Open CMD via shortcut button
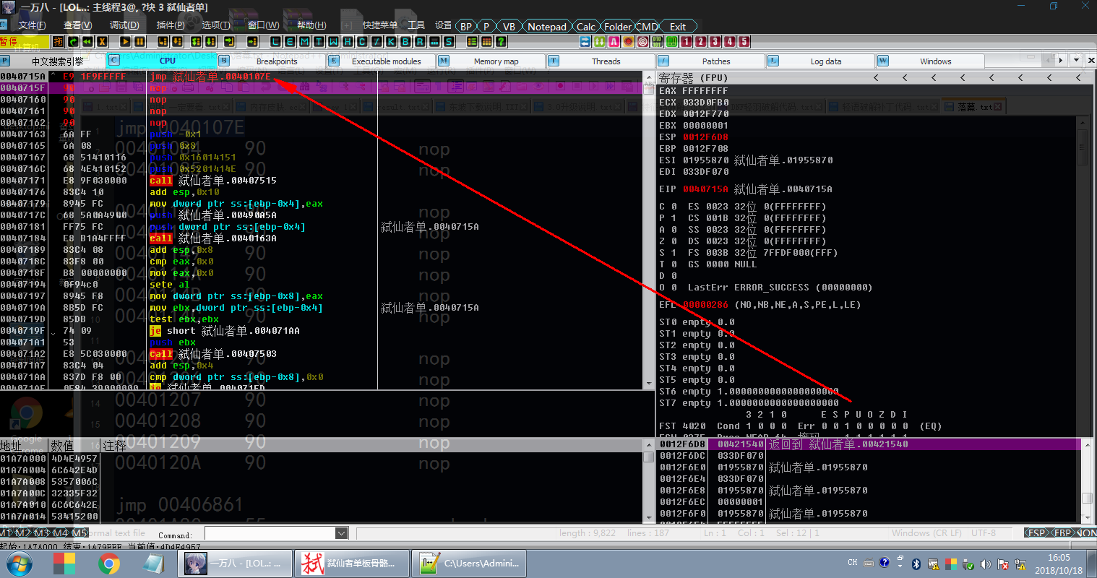The image size is (1097, 578). [647, 27]
